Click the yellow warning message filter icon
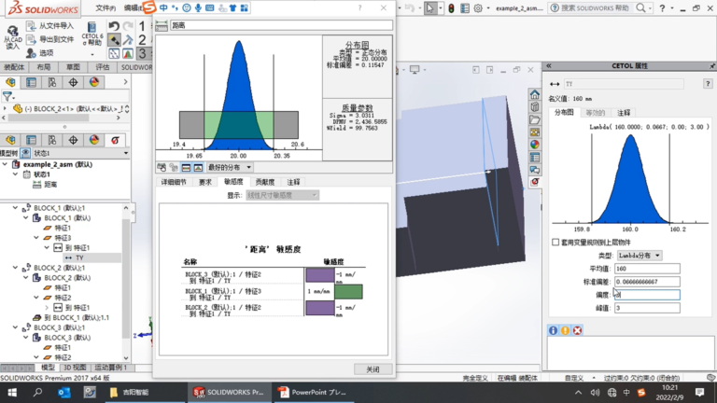This screenshot has height=403, width=717. pos(565,330)
